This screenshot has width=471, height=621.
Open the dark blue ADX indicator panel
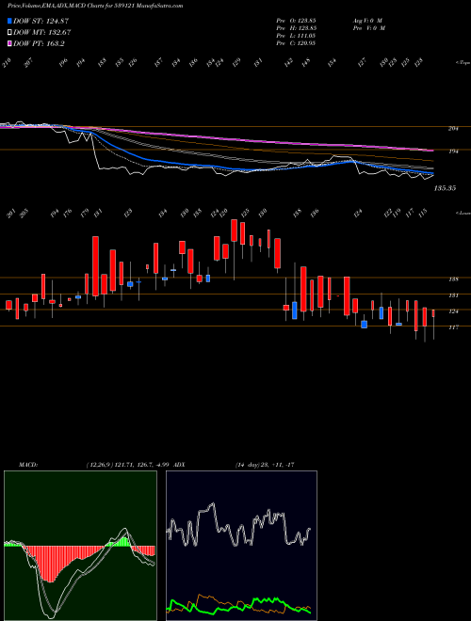click(241, 546)
